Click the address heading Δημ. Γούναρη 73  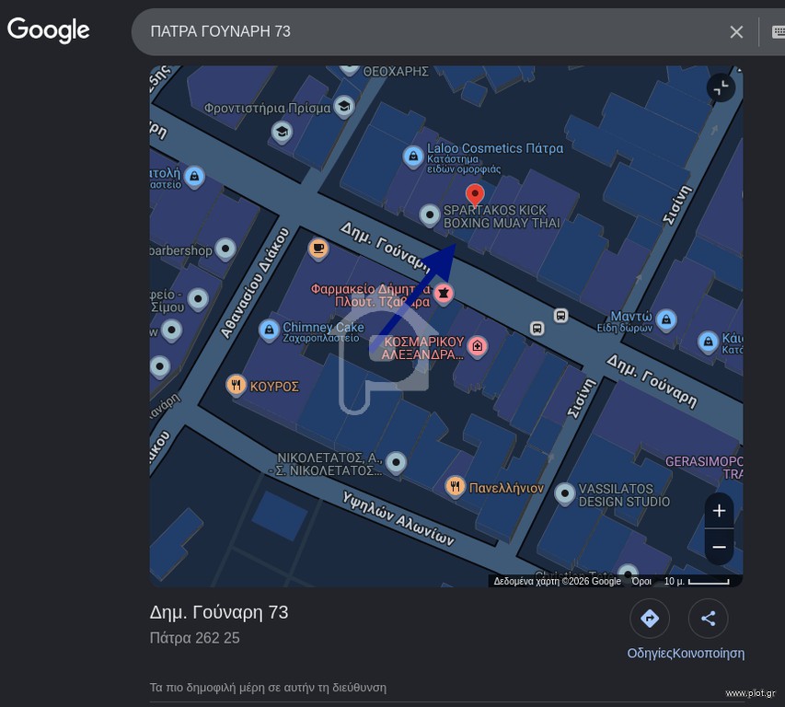(219, 612)
